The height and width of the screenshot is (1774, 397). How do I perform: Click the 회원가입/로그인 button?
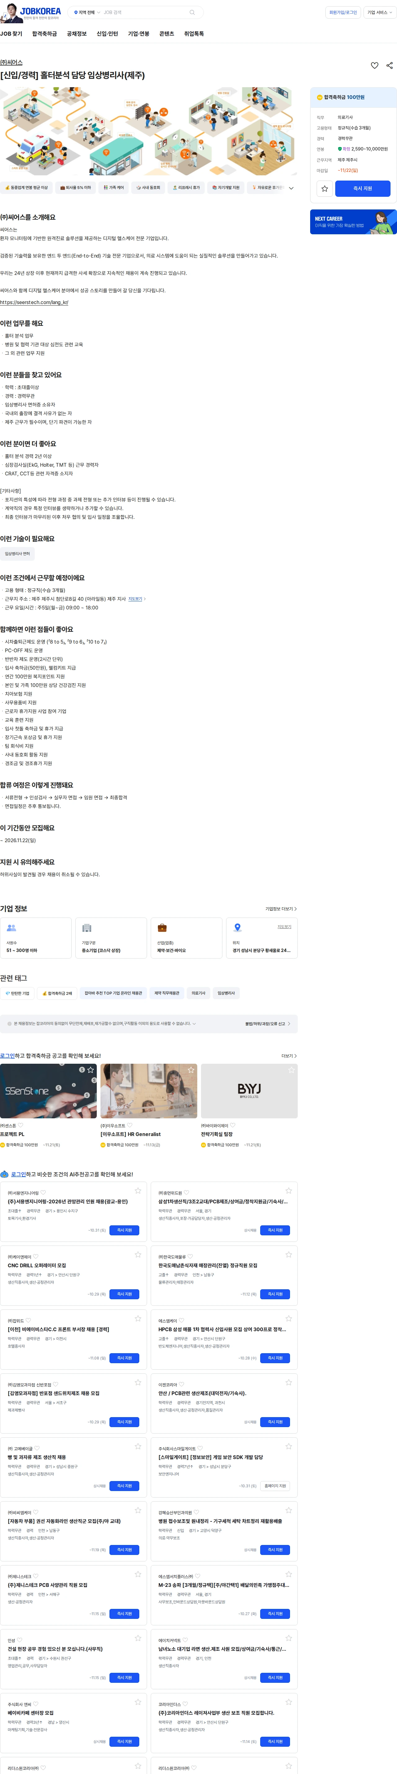[x=343, y=12]
